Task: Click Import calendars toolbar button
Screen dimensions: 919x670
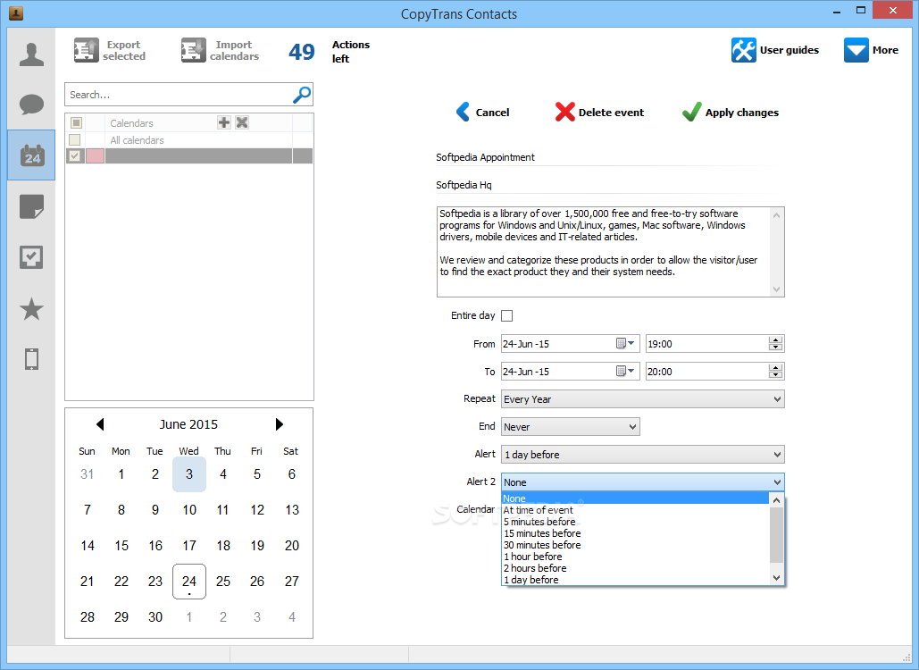Action: pos(220,50)
